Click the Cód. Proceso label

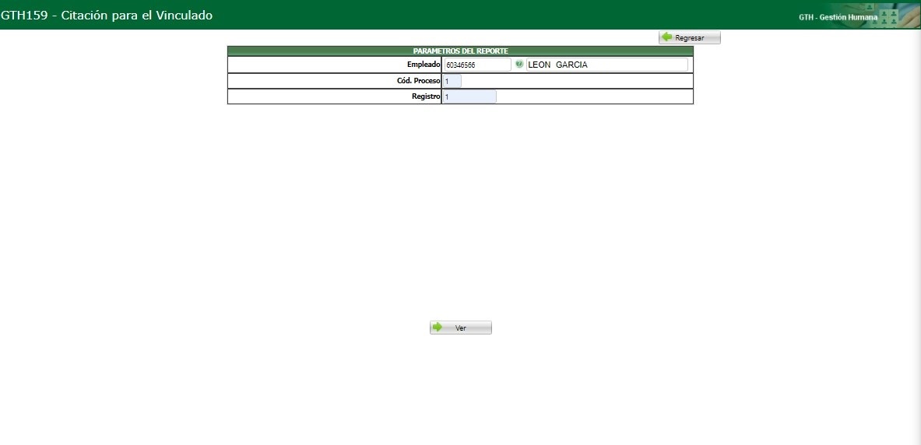point(419,81)
